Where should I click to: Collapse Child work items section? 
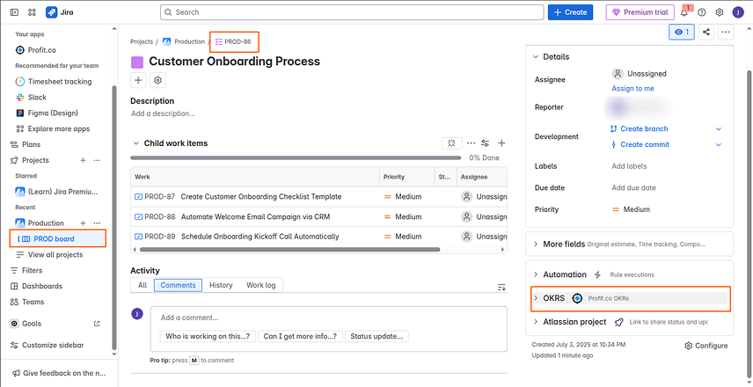coord(135,143)
